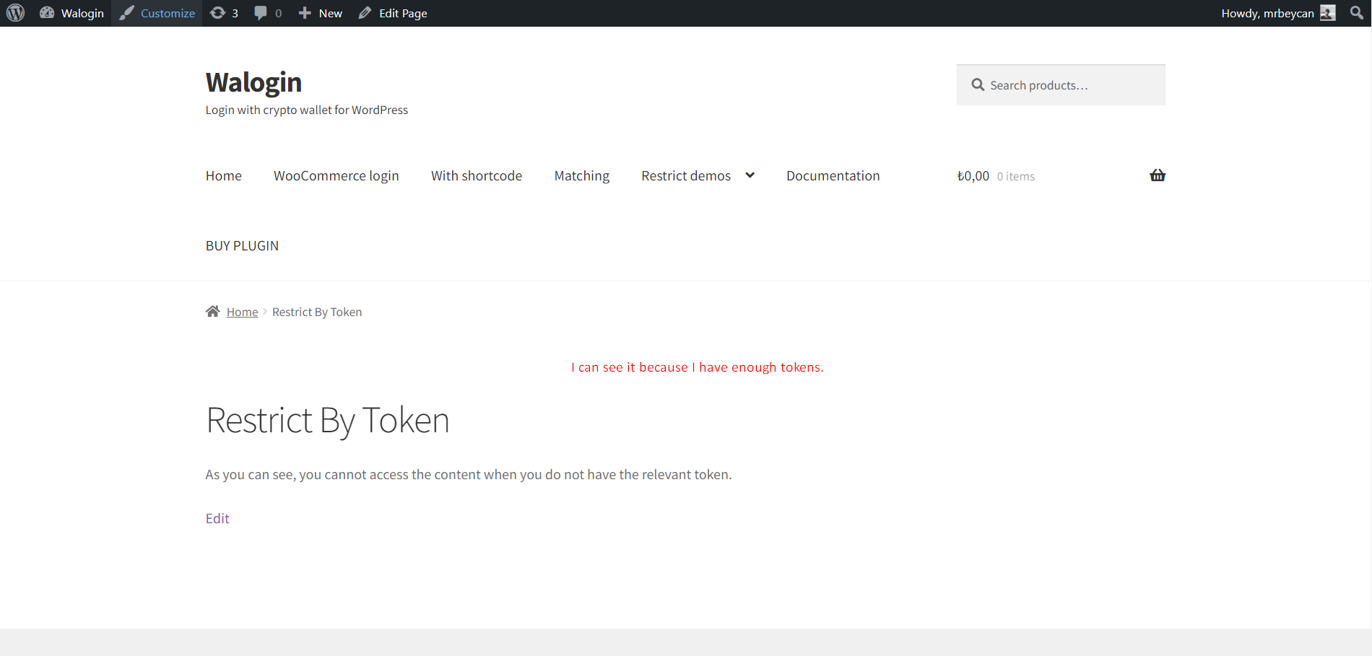Screen dimensions: 1372x656
Task: Click the breadcrumb home icon
Action: [212, 312]
